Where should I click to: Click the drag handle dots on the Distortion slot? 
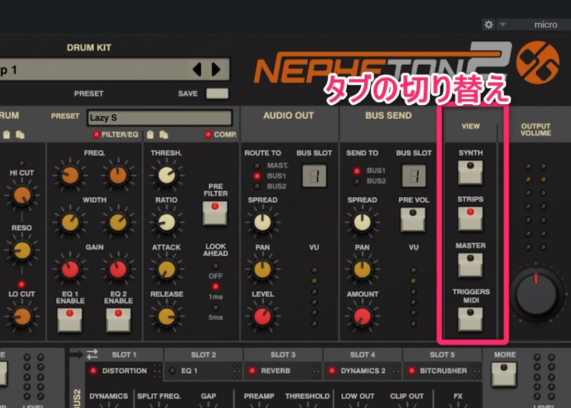tap(157, 371)
